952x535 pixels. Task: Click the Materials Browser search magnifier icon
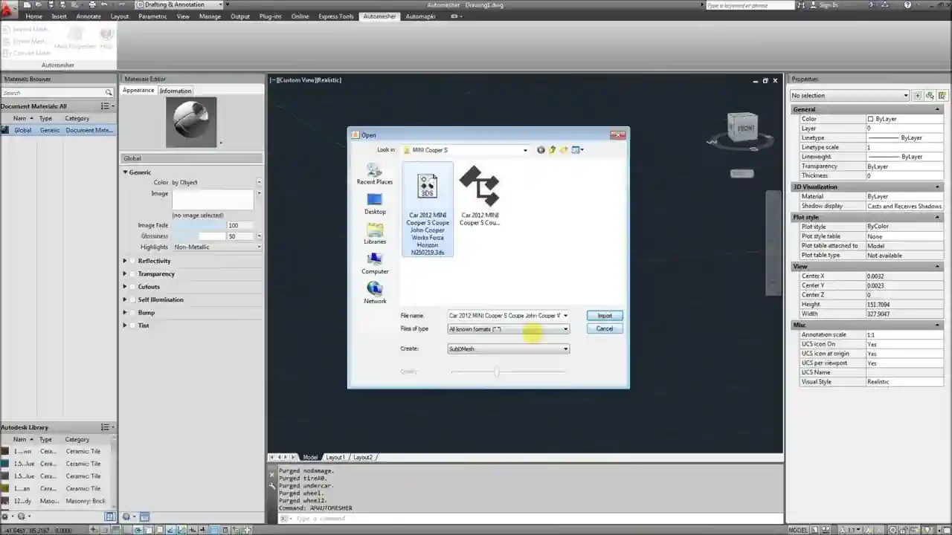(x=109, y=92)
